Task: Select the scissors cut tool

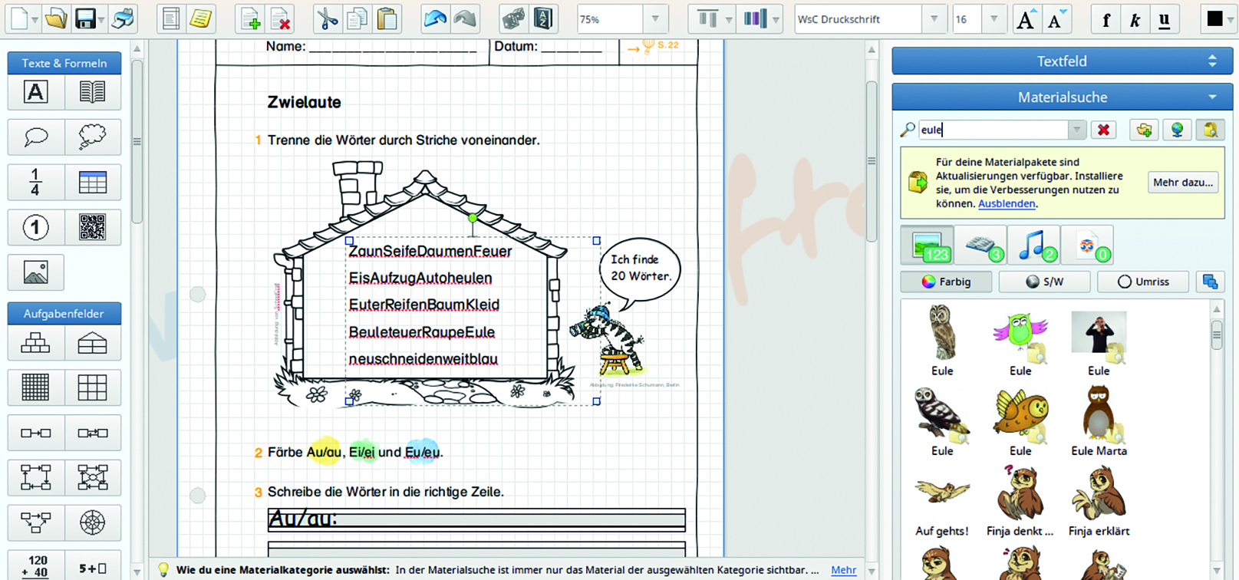Action: pos(327,19)
